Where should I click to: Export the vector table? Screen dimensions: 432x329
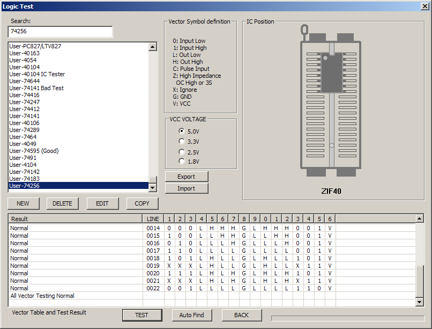186,176
